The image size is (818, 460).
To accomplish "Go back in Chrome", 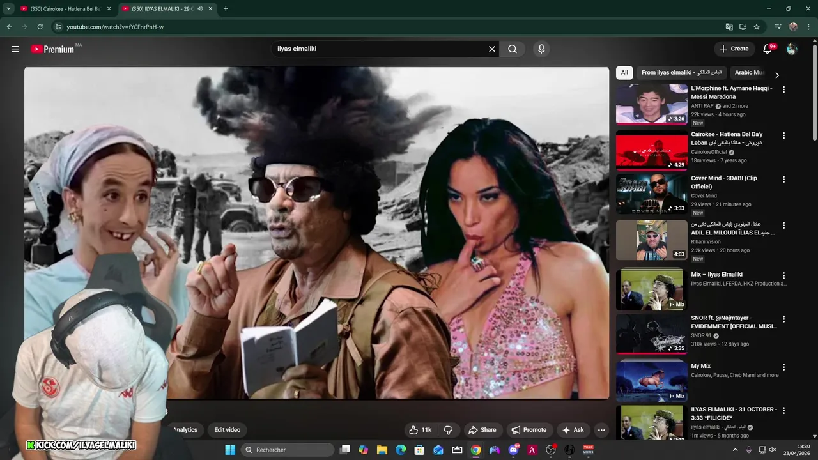I will 9,27.
